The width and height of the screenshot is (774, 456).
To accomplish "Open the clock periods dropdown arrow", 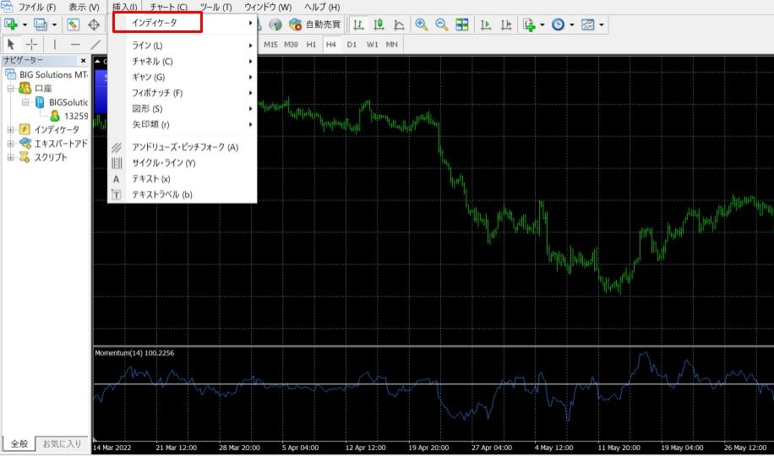I will 572,24.
